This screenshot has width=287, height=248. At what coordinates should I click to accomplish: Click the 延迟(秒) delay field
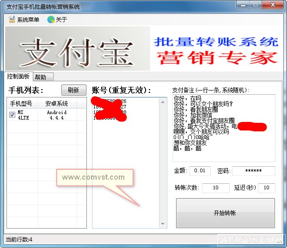pos(267,188)
